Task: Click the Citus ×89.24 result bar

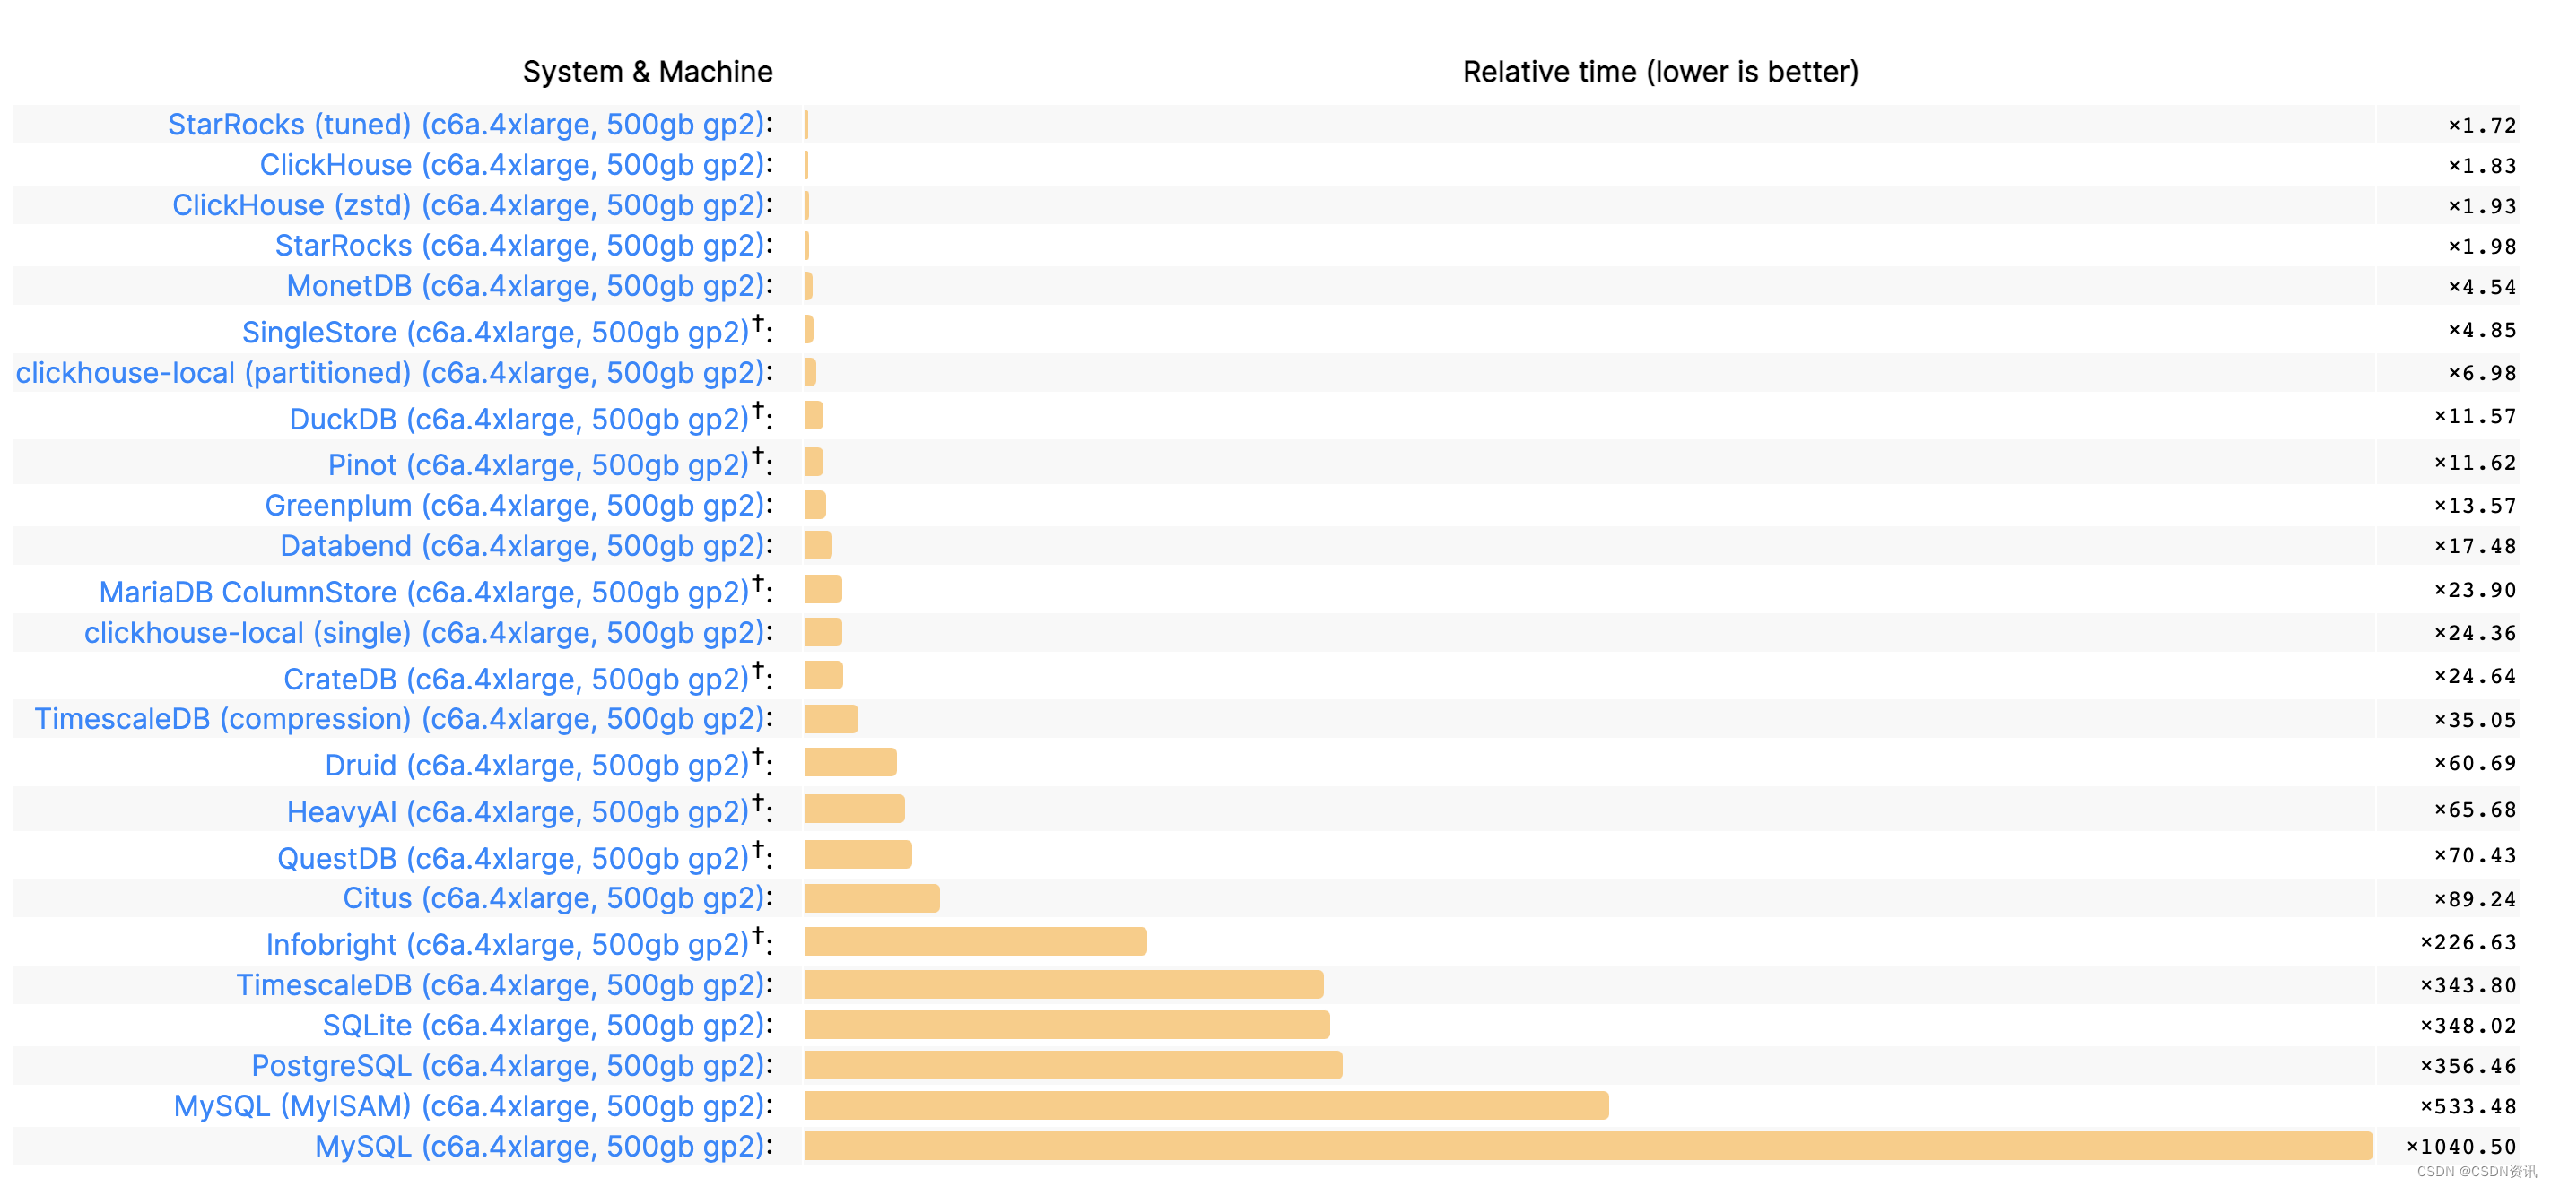Action: pyautogui.click(x=872, y=899)
